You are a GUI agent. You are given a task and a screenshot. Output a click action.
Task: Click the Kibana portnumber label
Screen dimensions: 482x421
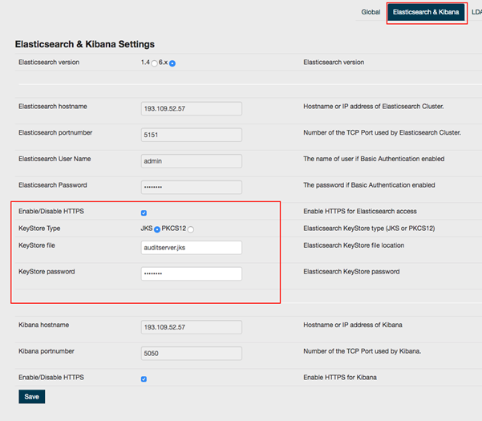coord(46,351)
